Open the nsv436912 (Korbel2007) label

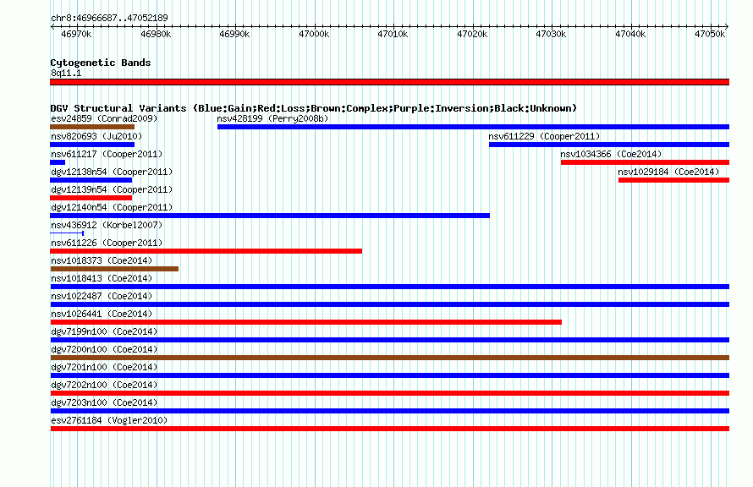click(x=107, y=225)
